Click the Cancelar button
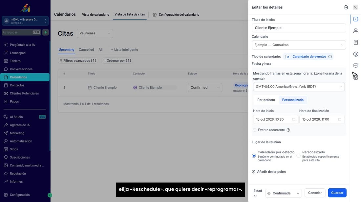The width and height of the screenshot is (361, 202). 315,193
